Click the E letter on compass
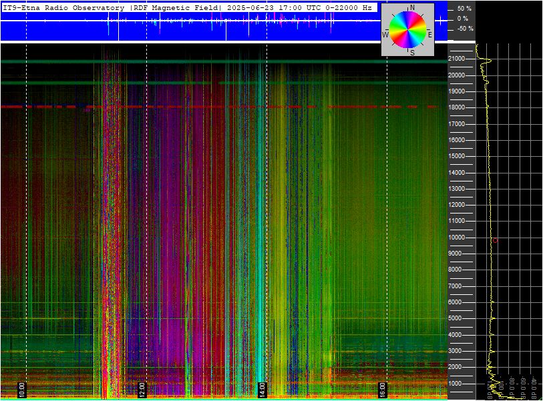The width and height of the screenshot is (543, 401). point(429,35)
